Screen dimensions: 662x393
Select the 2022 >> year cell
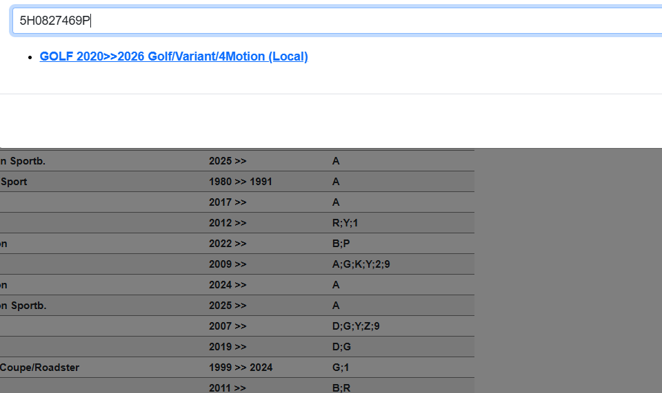click(x=228, y=244)
